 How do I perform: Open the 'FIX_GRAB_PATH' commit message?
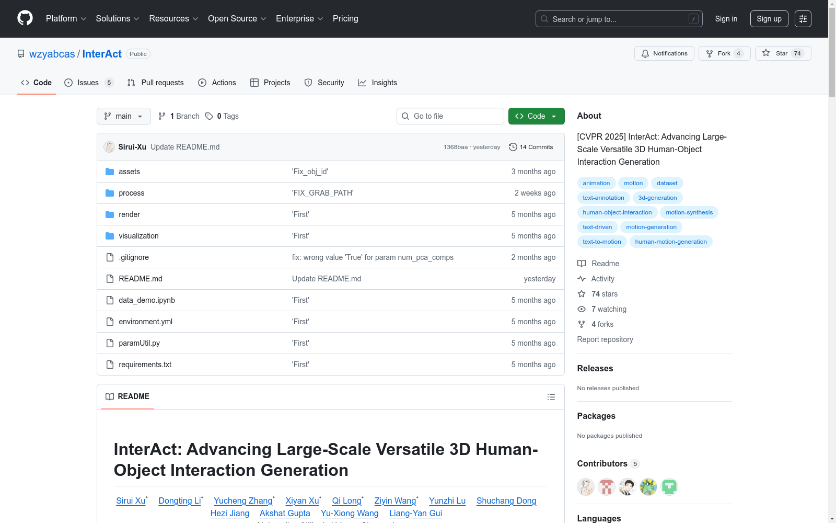[x=323, y=193]
